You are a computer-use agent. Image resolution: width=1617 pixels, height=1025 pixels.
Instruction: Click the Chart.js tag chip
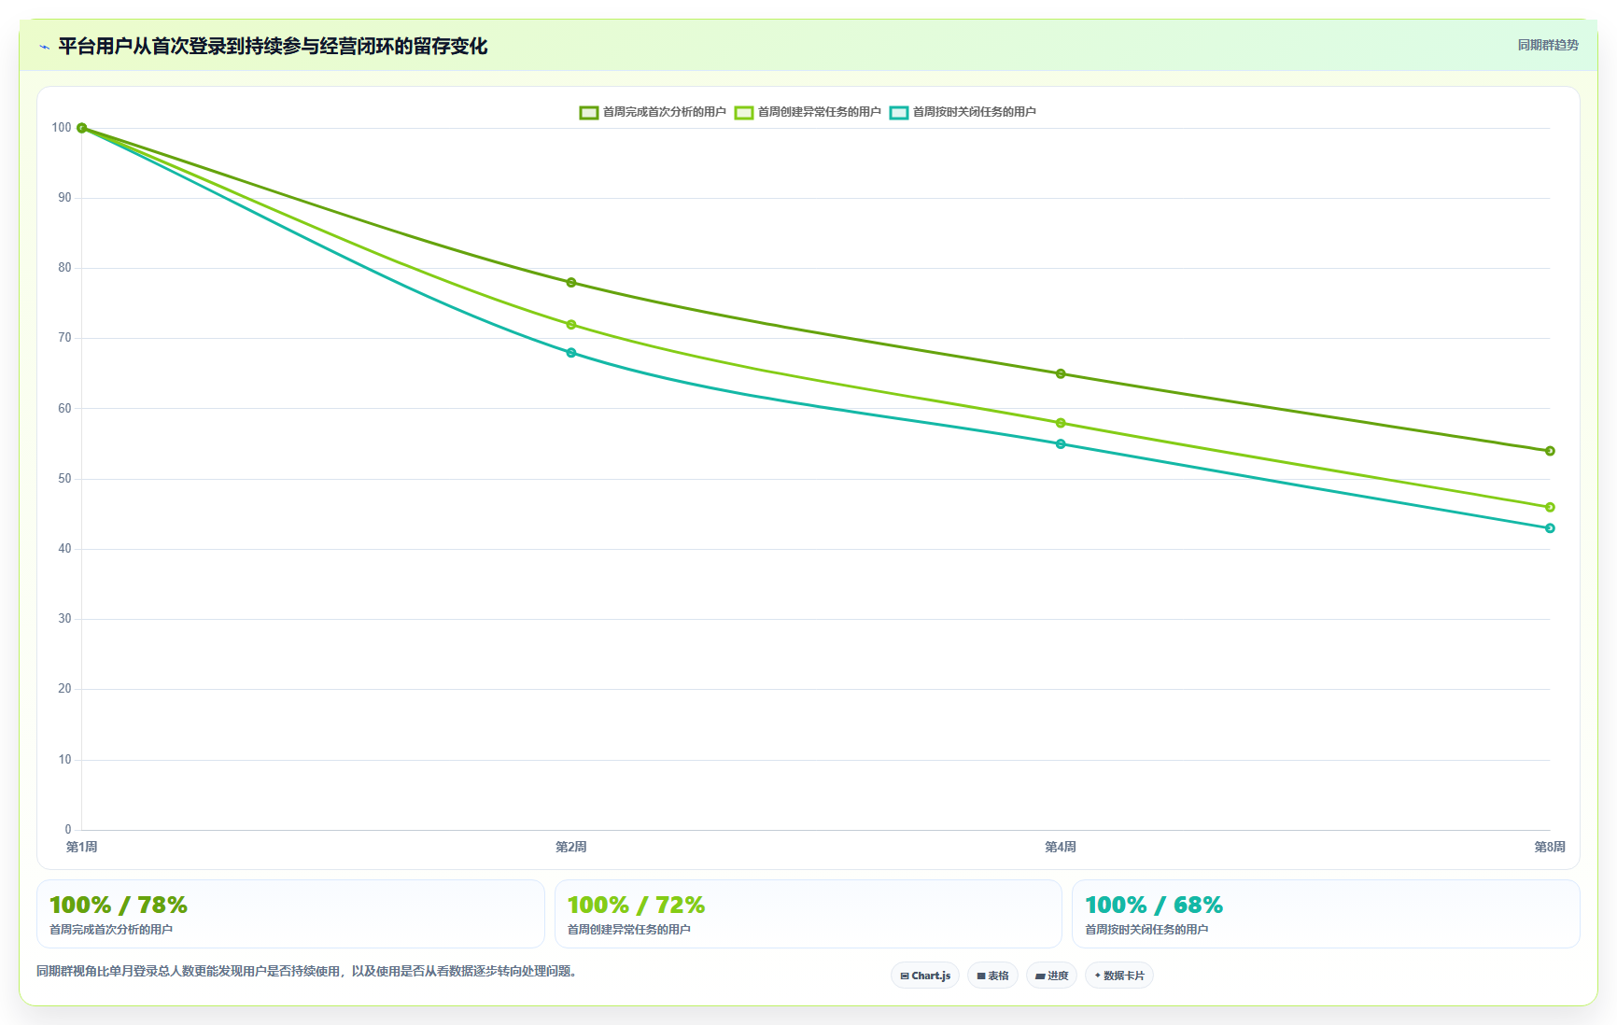tap(925, 976)
